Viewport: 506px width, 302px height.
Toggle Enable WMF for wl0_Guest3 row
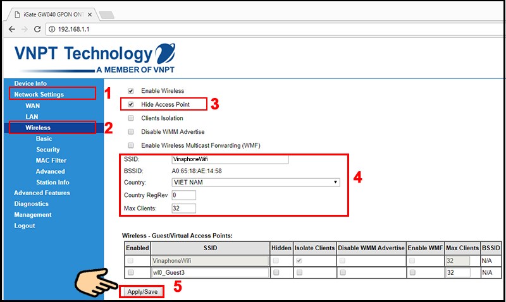click(412, 273)
